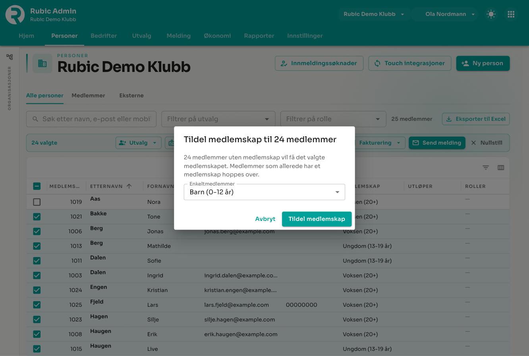Open the Ola Nordmann user menu
Screen dimensions: 529x356
[x=445, y=14]
